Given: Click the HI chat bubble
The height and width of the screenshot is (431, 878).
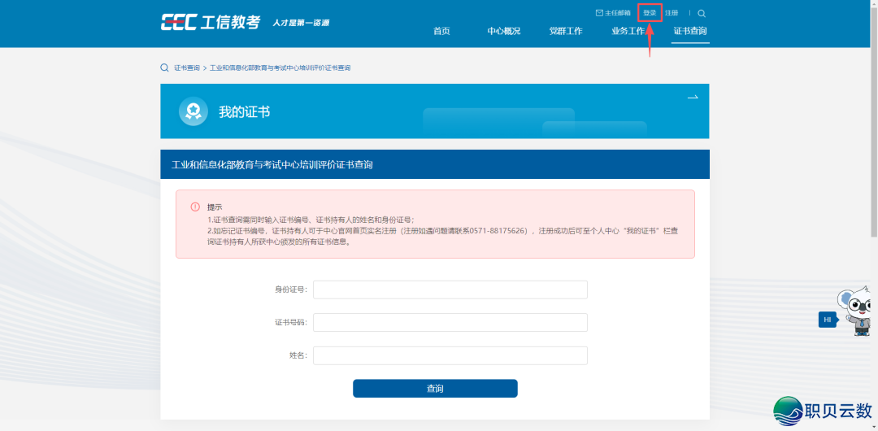Looking at the screenshot, I should tap(828, 320).
